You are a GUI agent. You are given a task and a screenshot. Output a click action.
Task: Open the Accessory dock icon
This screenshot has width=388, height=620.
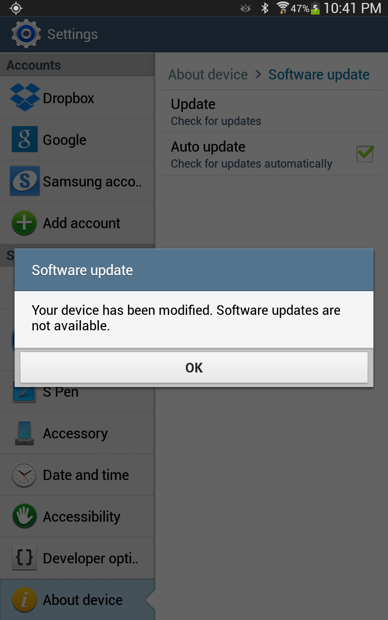point(24,433)
